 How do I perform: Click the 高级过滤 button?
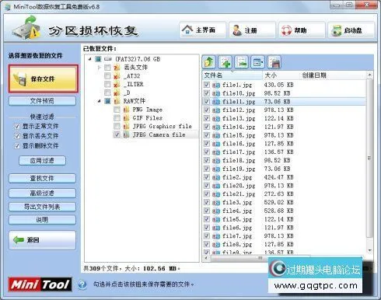click(x=42, y=193)
